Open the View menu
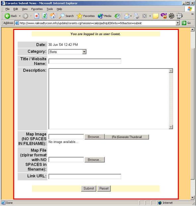 point(25,9)
